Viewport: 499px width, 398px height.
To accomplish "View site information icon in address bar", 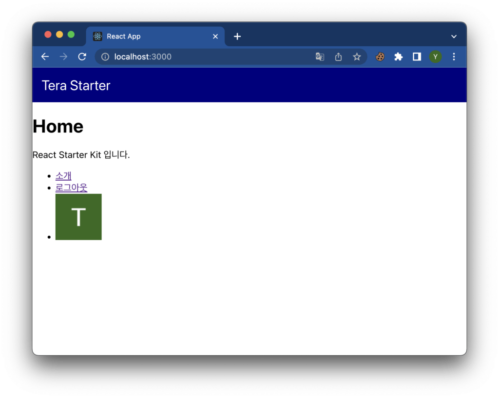I will [105, 57].
